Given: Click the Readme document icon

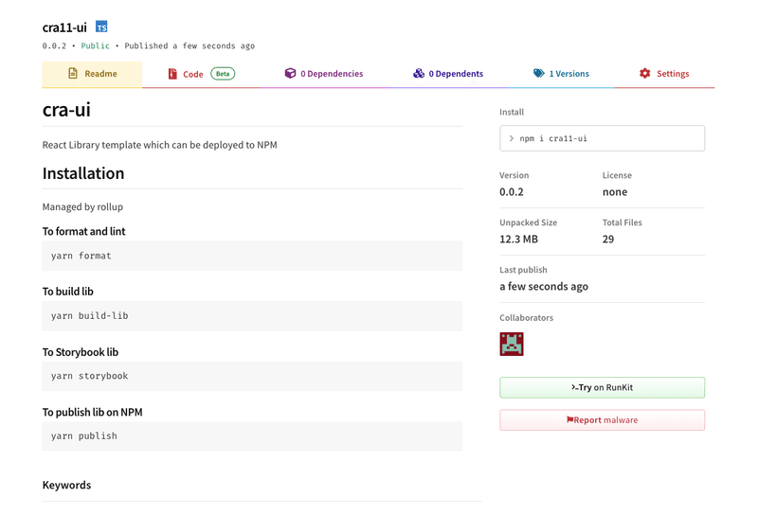Looking at the screenshot, I should coord(73,74).
